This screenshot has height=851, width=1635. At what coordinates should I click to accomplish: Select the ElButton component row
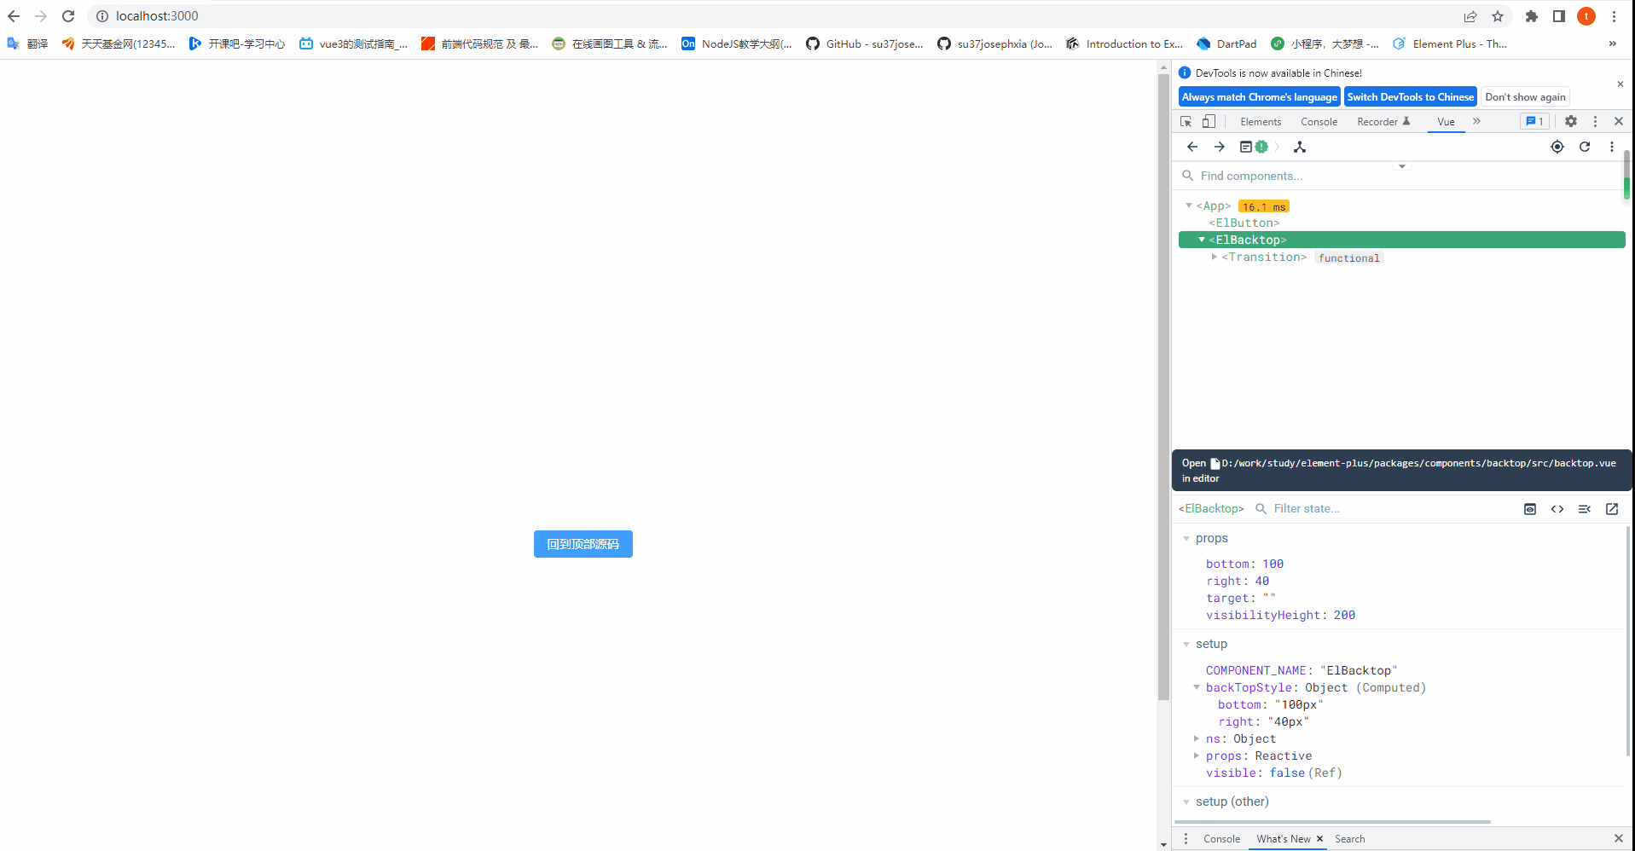(x=1401, y=223)
